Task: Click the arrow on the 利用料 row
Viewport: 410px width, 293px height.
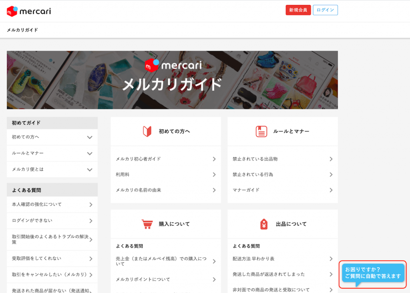Action: [x=214, y=175]
